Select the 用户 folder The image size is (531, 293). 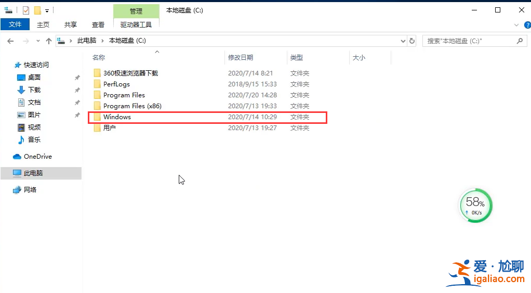click(x=110, y=128)
